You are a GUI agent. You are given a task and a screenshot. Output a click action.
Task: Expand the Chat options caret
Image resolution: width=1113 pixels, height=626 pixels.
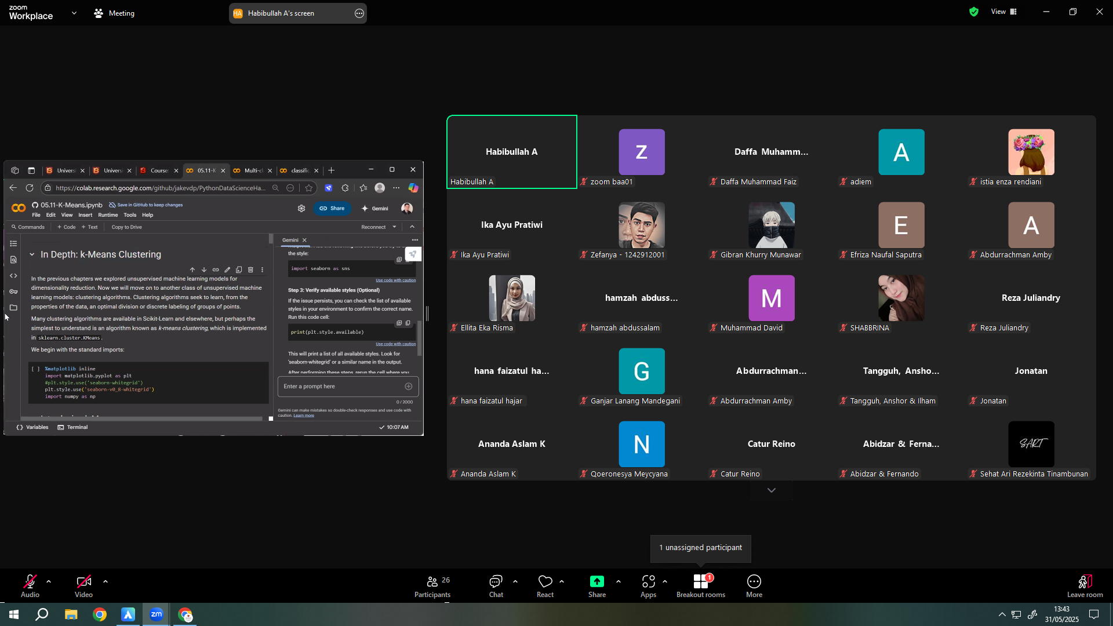[x=515, y=581]
